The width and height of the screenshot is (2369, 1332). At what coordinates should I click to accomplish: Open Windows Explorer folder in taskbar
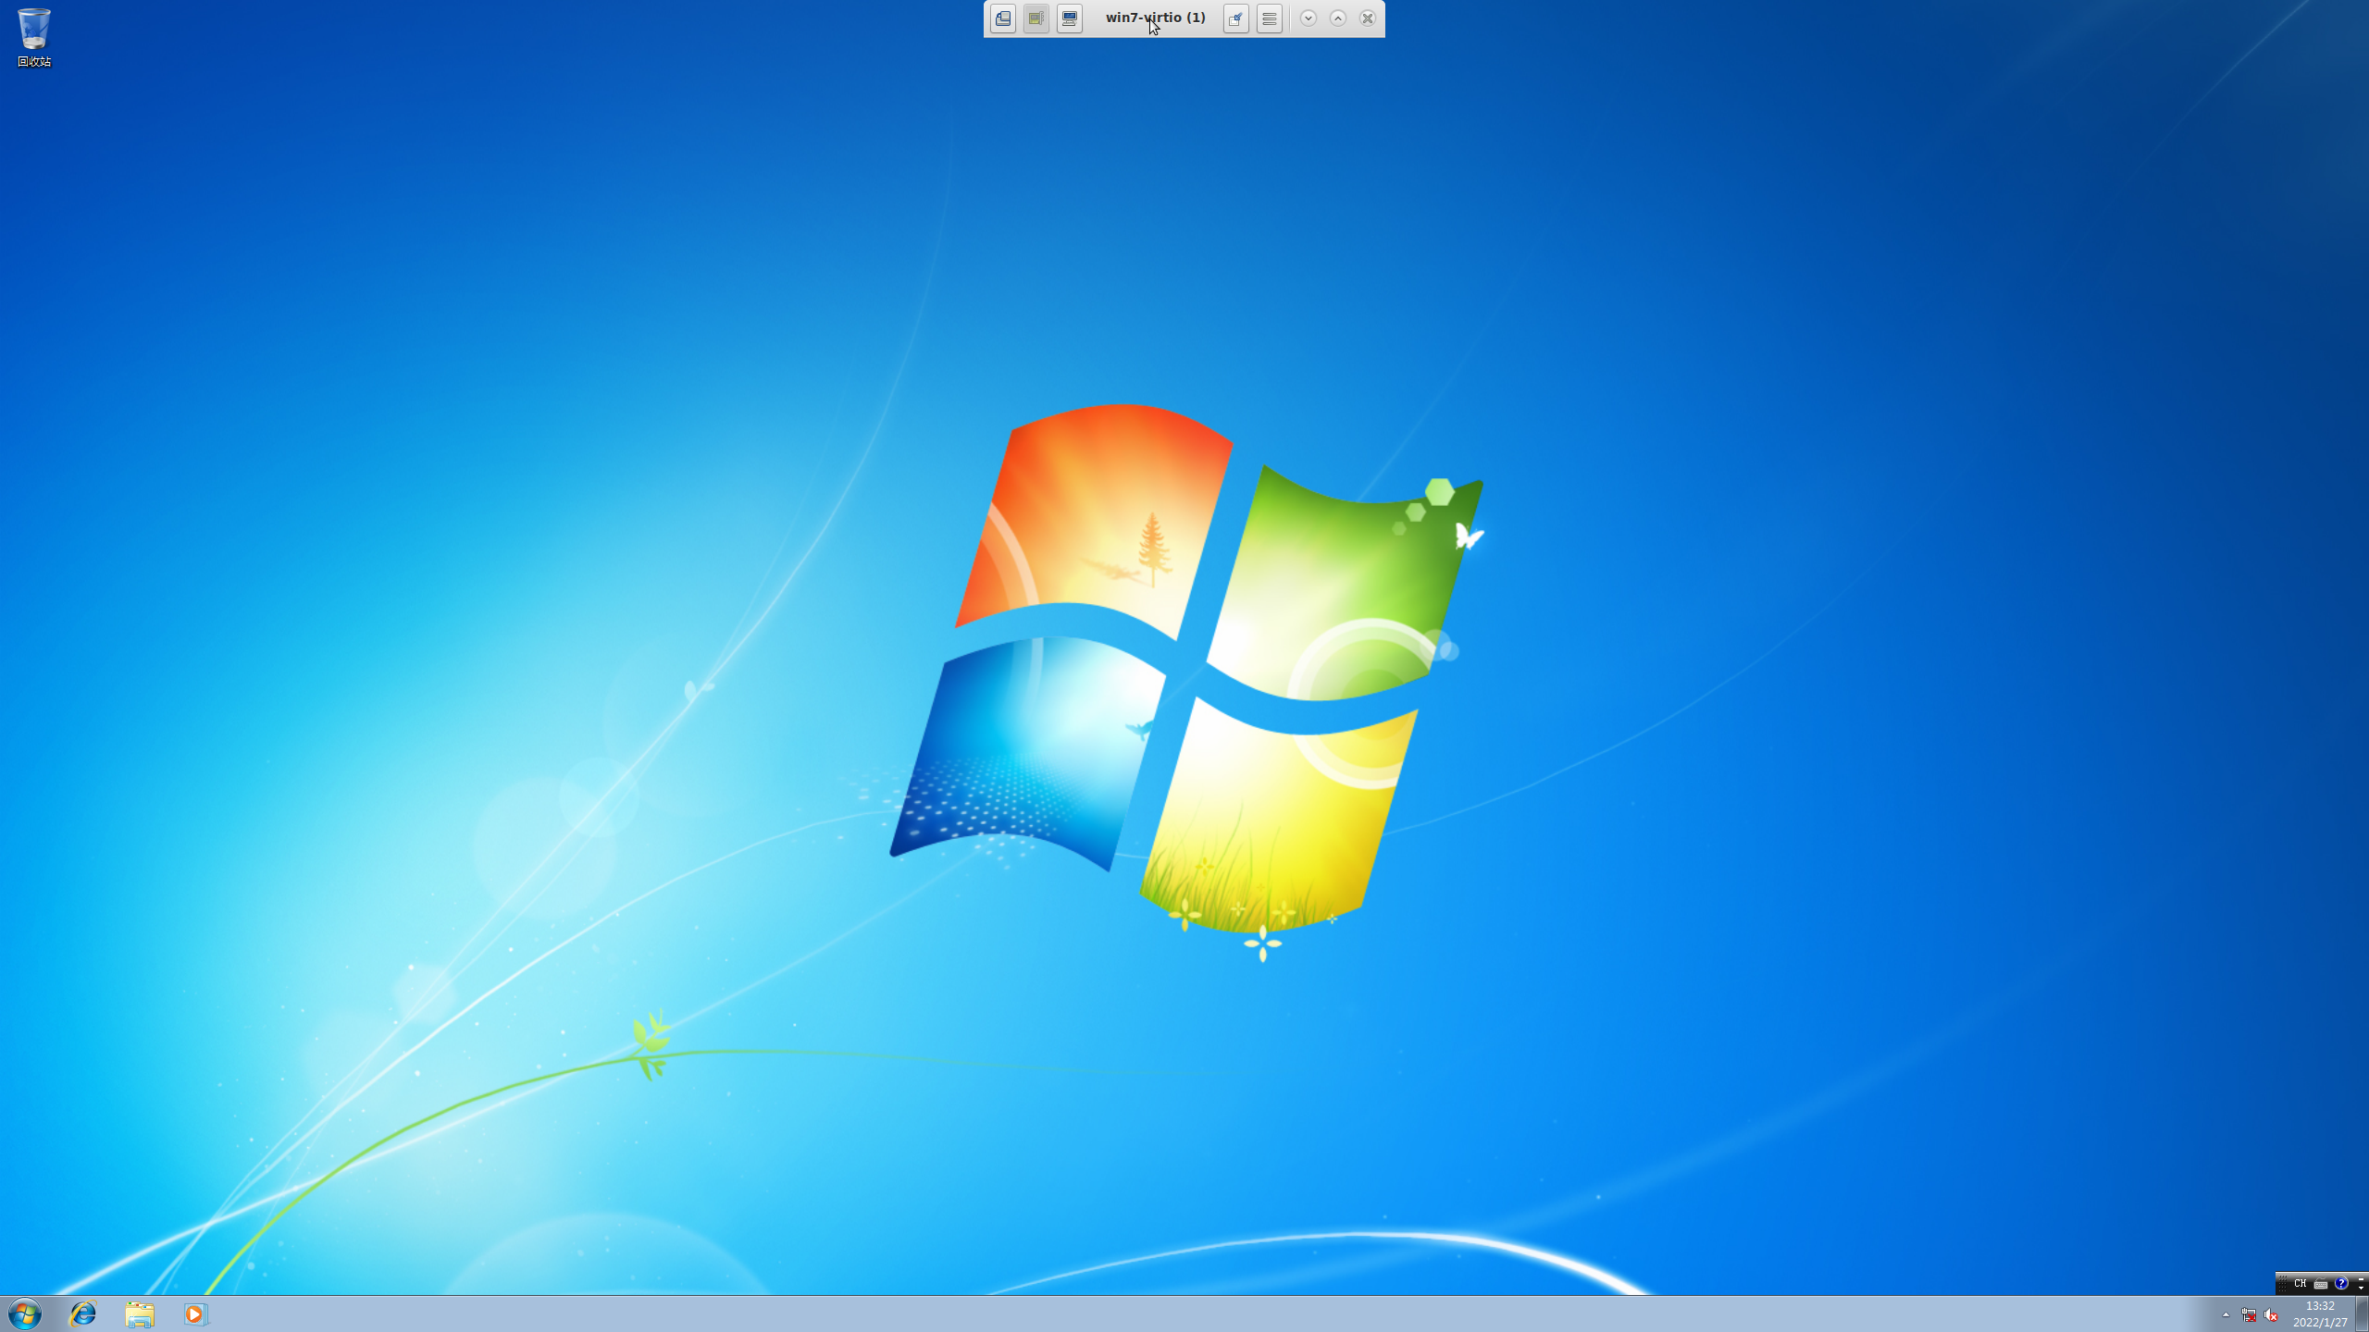tap(140, 1313)
